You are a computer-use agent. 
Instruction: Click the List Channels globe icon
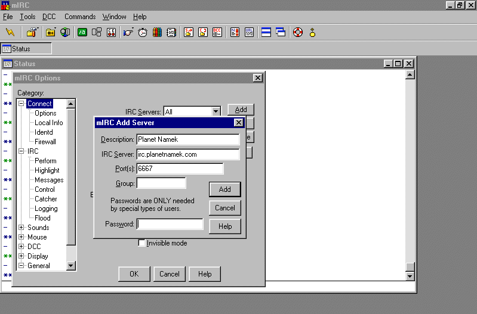[x=65, y=32]
